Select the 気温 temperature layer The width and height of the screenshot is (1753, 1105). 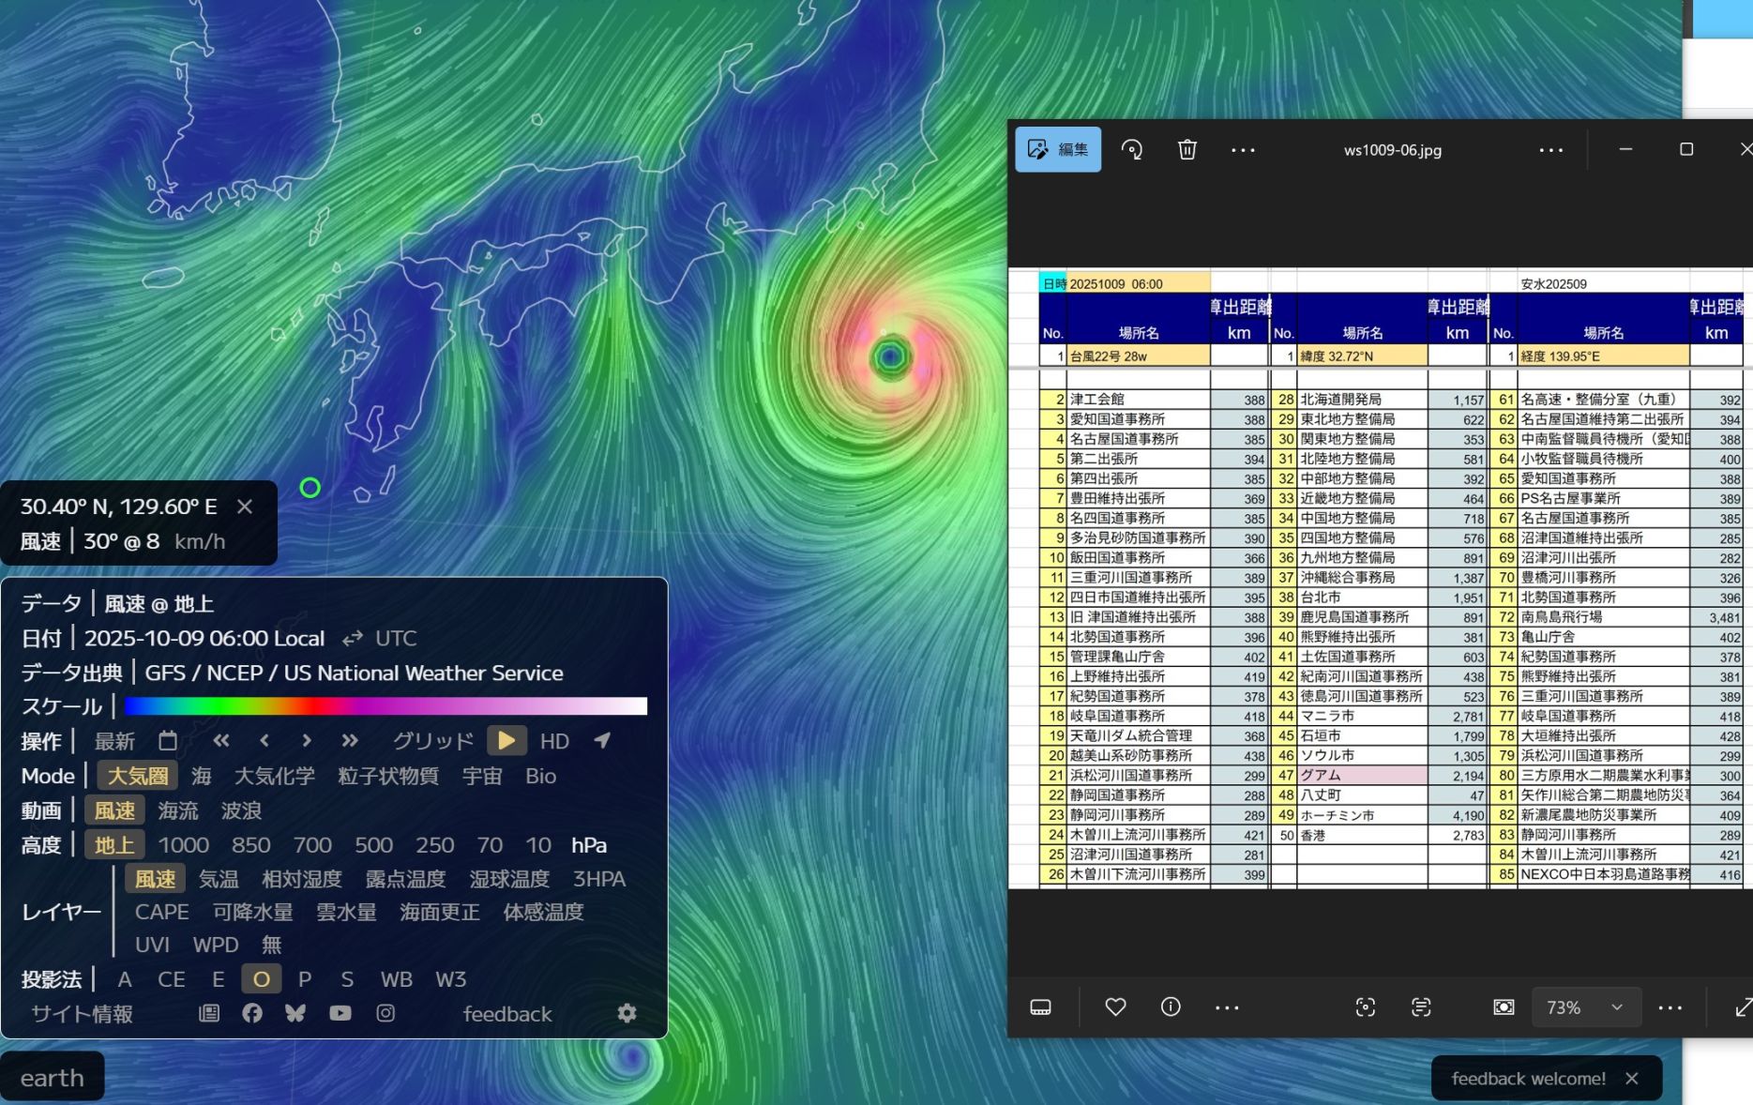(219, 879)
